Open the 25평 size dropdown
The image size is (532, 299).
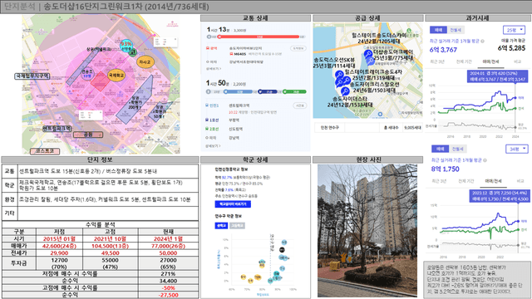(514, 30)
